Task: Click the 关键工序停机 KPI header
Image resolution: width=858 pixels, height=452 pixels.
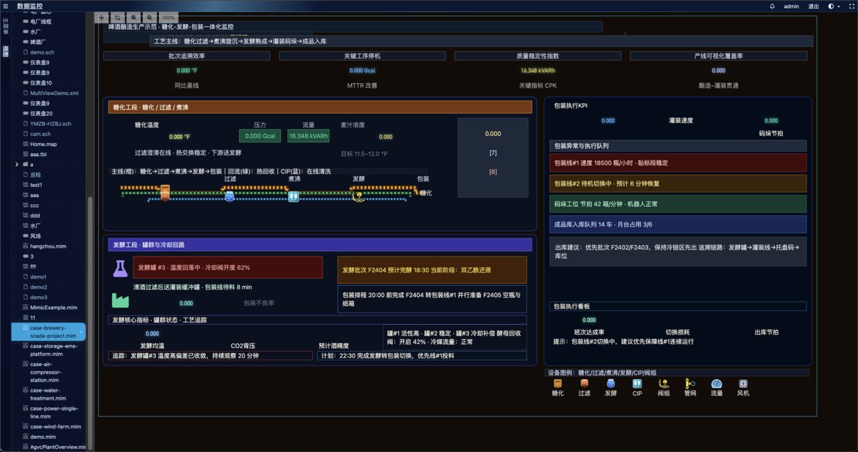Action: click(362, 56)
